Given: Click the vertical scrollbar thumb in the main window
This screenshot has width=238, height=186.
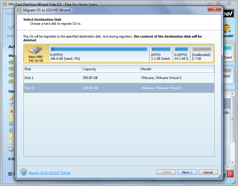Looking at the screenshot, I should [232, 119].
